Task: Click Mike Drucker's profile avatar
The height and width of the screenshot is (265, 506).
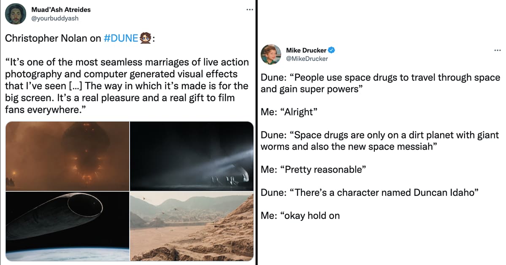Action: tap(271, 54)
